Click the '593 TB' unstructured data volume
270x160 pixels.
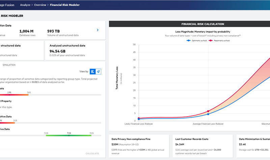pyautogui.click(x=53, y=31)
